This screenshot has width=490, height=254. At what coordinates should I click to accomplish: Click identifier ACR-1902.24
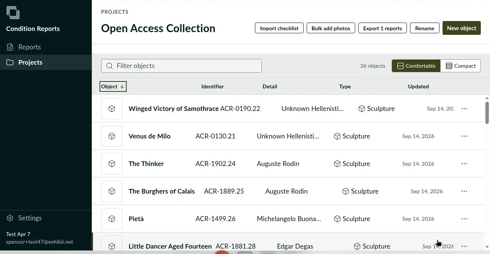tap(216, 164)
